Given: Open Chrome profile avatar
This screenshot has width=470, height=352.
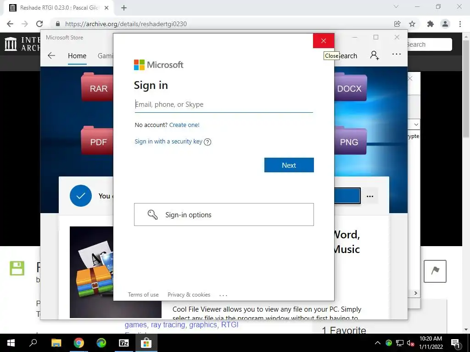Looking at the screenshot, I should click(445, 24).
